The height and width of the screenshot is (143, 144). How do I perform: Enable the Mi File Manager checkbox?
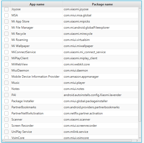point(6,28)
